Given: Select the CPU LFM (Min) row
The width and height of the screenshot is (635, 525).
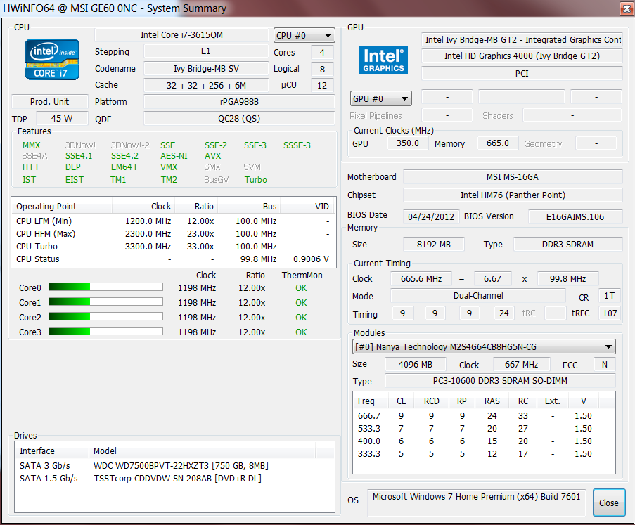Looking at the screenshot, I should [173, 221].
